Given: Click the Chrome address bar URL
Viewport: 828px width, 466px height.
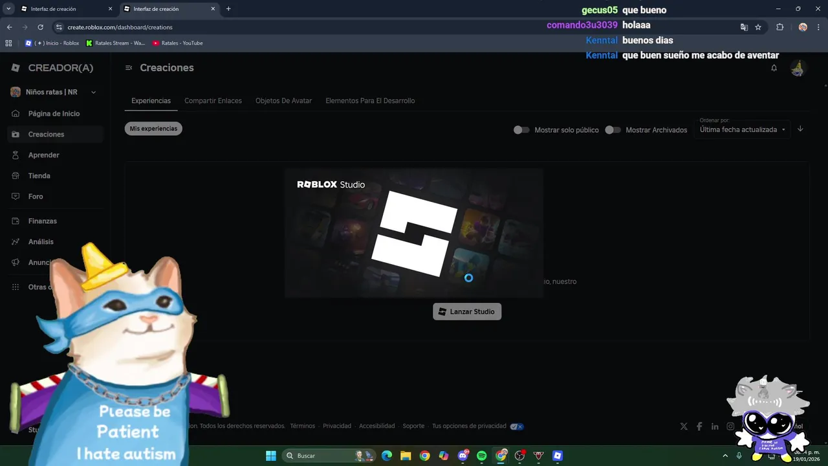Looking at the screenshot, I should pyautogui.click(x=120, y=27).
